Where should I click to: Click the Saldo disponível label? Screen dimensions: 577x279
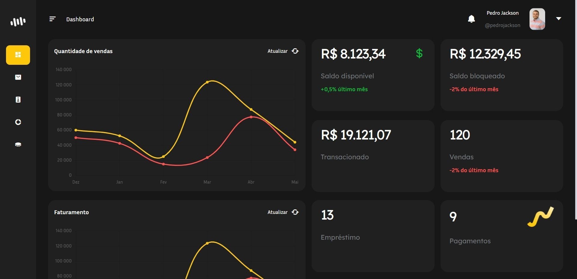point(347,76)
